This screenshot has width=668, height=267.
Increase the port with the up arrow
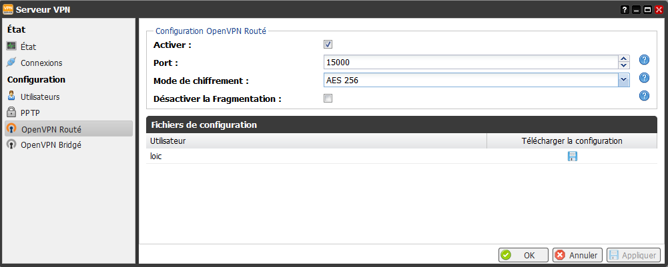click(624, 59)
